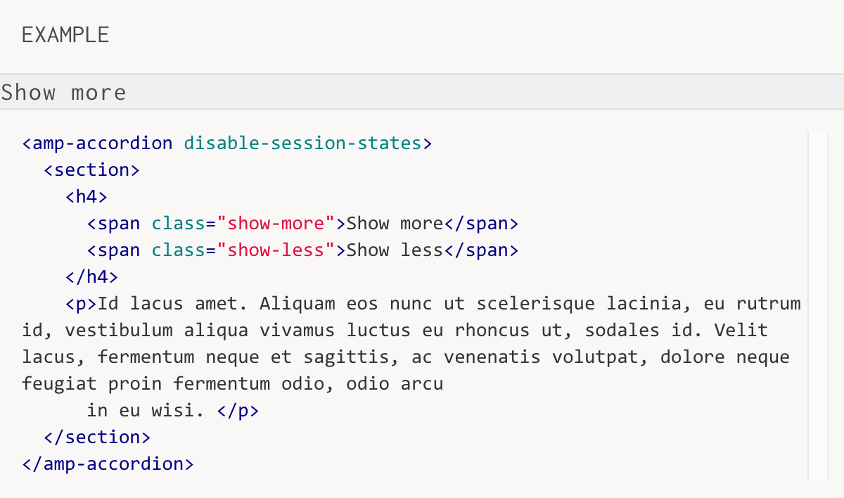Click the closing p tag
This screenshot has width=844, height=498.
tap(238, 411)
